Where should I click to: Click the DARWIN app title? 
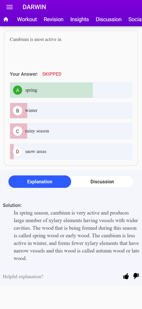pyautogui.click(x=34, y=7)
